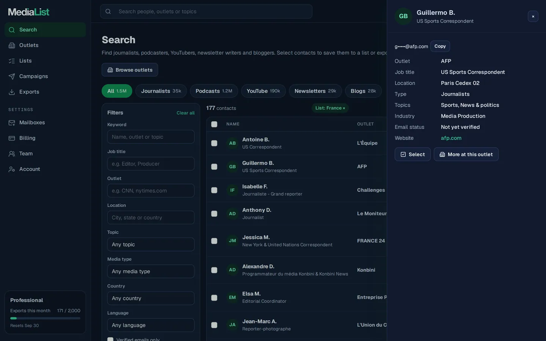
Task: Check the box for Alexandre D.
Action: [214, 270]
